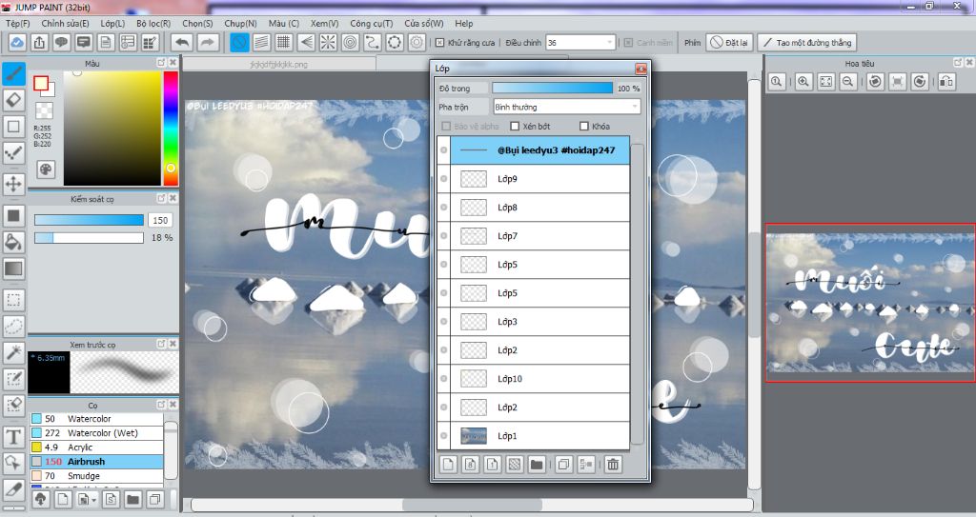976x517 pixels.
Task: Toggle visibility of layer Lớp10
Action: tap(444, 379)
